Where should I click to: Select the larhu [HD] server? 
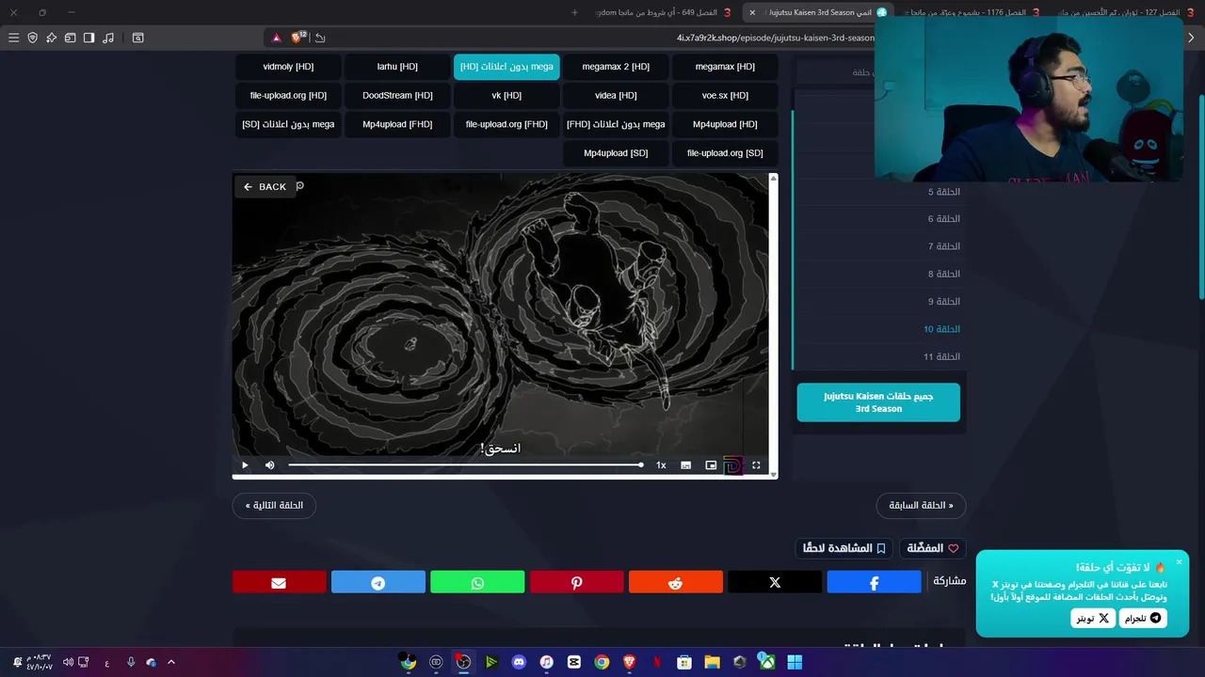coord(397,67)
